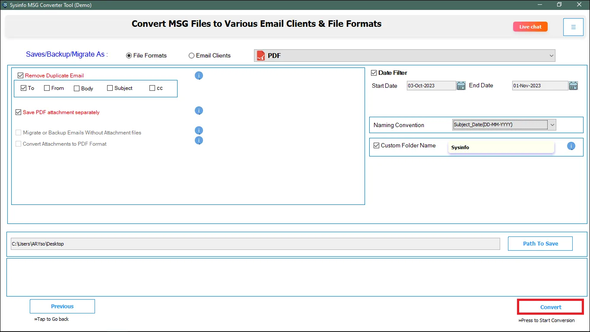The width and height of the screenshot is (590, 332).
Task: Toggle the Date Filter checkbox
Action: click(x=374, y=73)
